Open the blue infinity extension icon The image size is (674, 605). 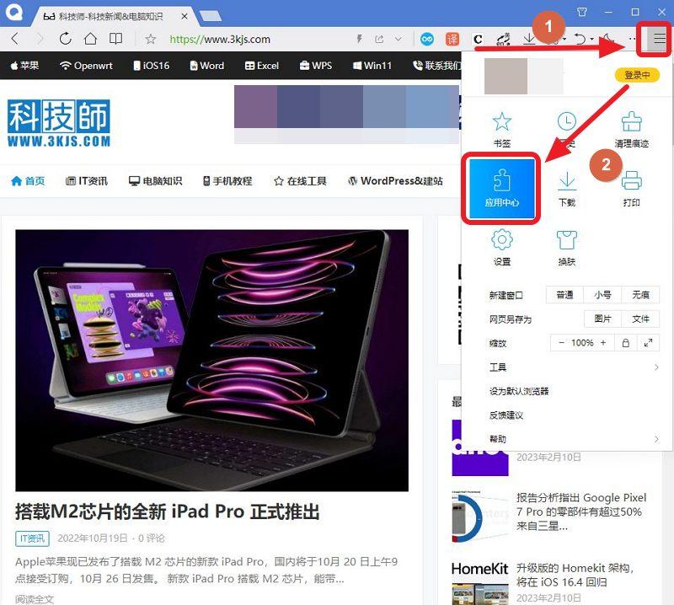click(x=427, y=39)
